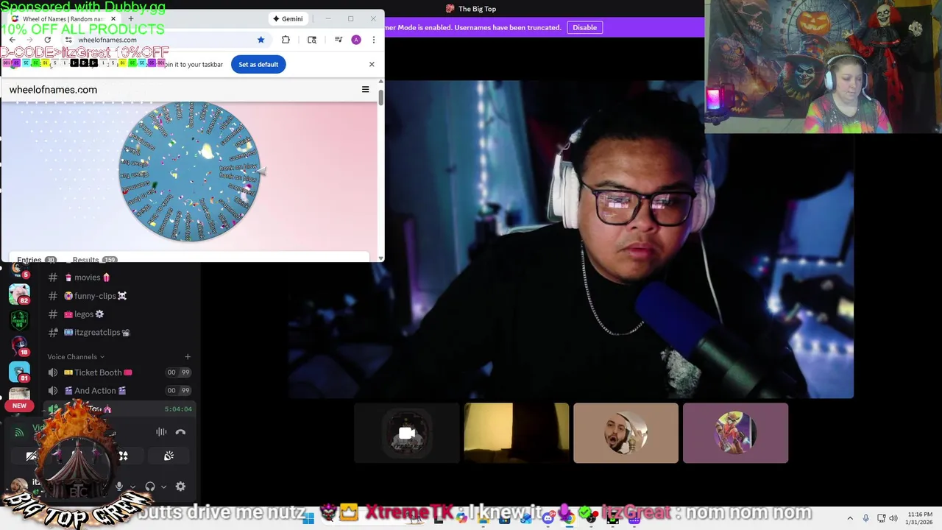942x530 pixels.
Task: Open the server with 18 notifications
Action: (19, 345)
